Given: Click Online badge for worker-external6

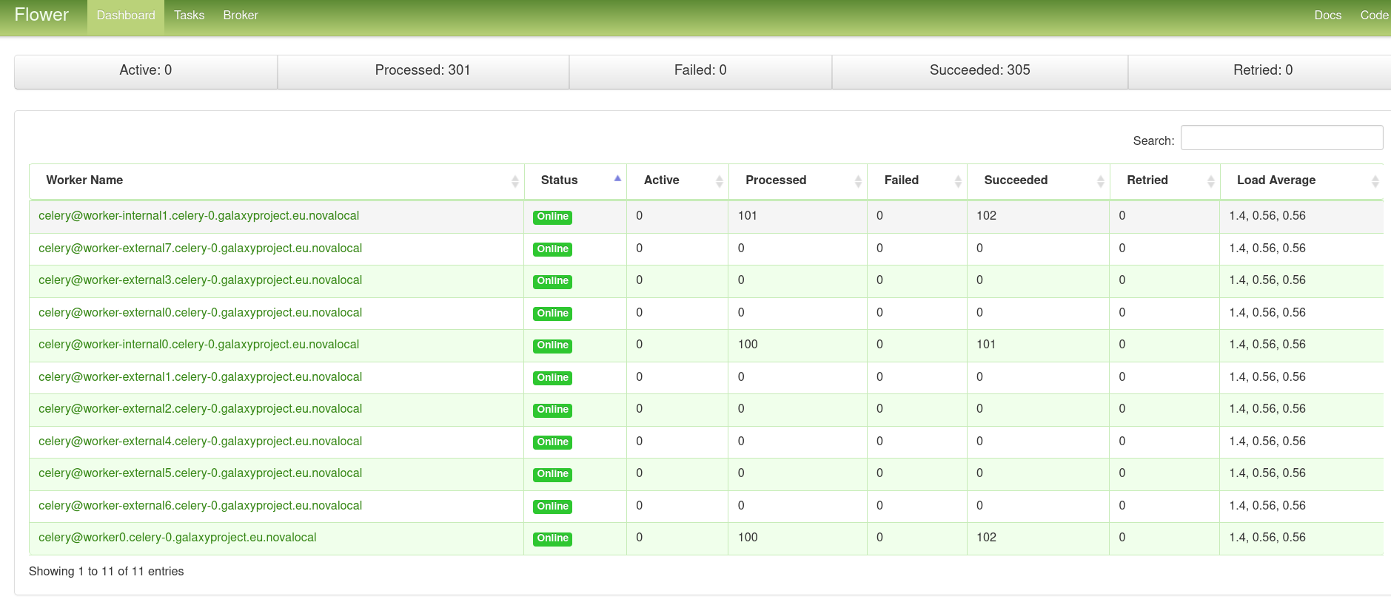Looking at the screenshot, I should 552,507.
